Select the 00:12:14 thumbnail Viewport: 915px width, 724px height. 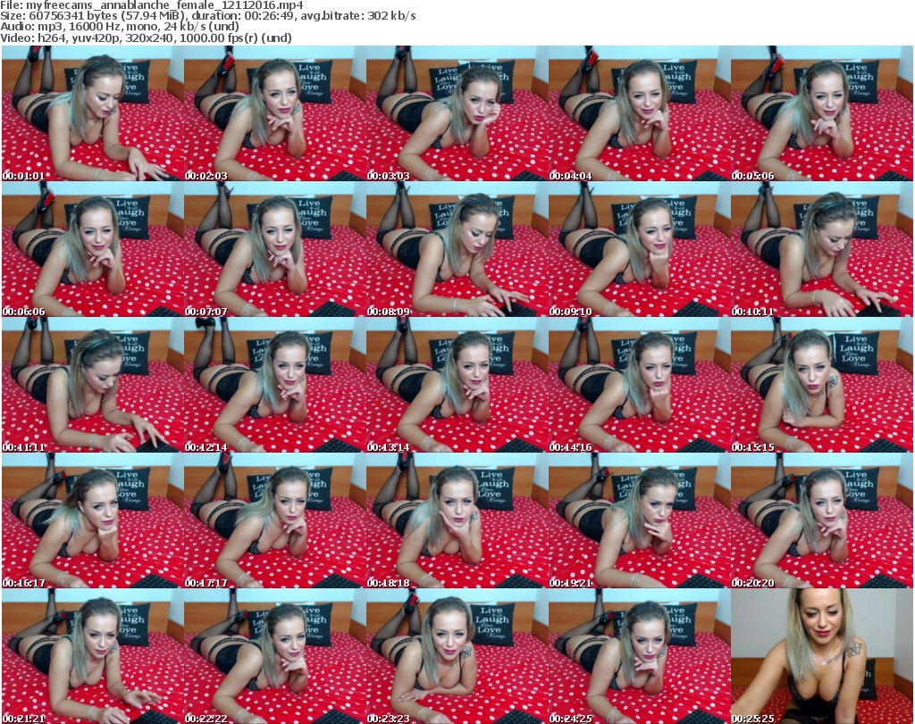click(x=274, y=386)
